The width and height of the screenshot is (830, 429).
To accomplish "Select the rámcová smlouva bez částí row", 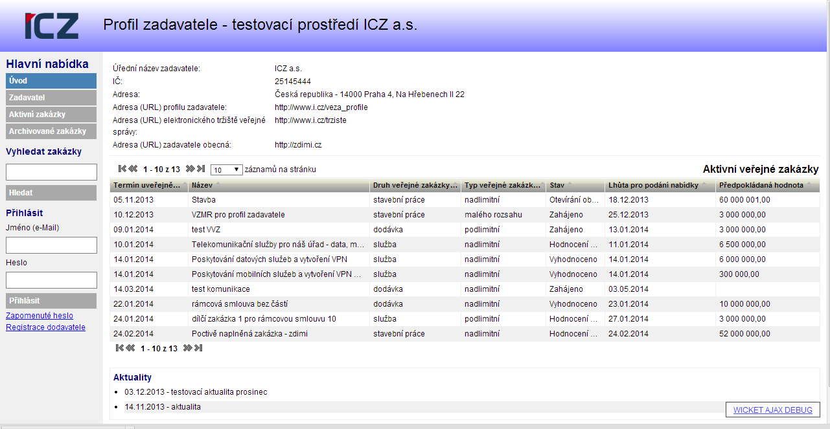I will click(465, 304).
